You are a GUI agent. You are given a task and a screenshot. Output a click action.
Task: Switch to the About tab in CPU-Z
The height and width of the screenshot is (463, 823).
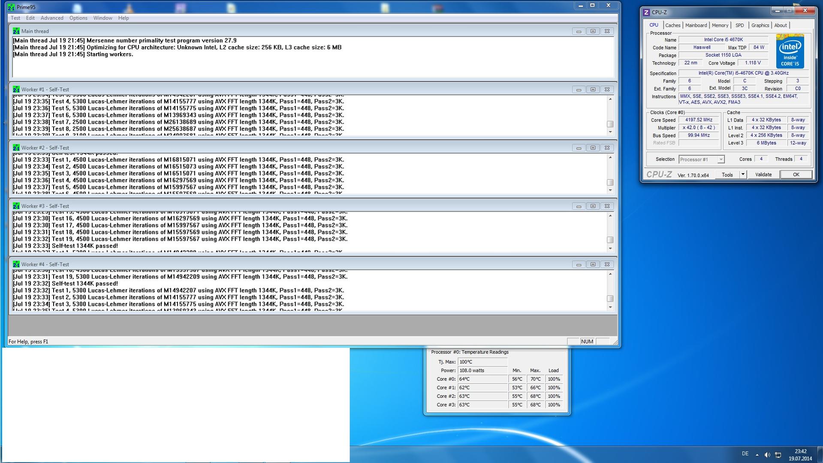tap(781, 25)
